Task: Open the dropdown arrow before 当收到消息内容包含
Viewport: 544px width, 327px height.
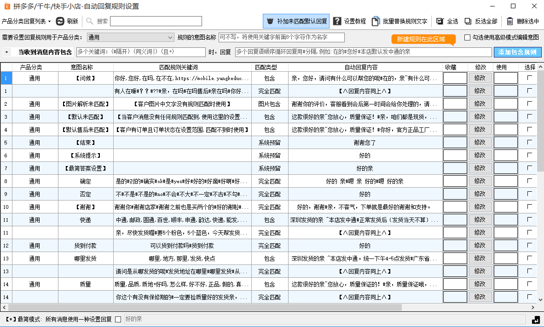Action: pos(6,52)
